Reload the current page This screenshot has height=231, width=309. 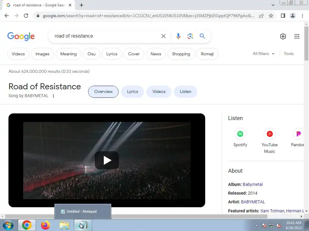tap(26, 16)
